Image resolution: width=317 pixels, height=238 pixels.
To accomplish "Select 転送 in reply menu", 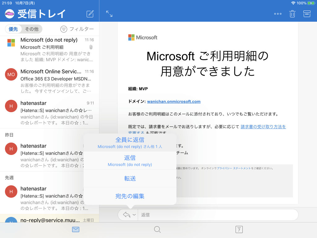I will click(130, 178).
